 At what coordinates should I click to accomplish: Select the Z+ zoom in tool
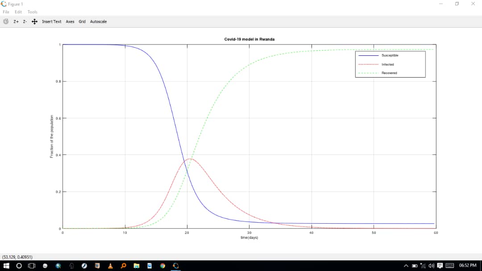pyautogui.click(x=16, y=21)
